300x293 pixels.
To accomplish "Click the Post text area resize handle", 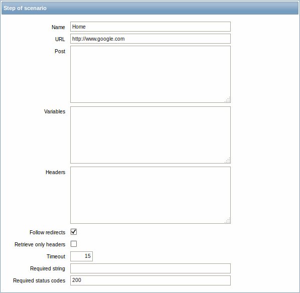I will coord(227,99).
